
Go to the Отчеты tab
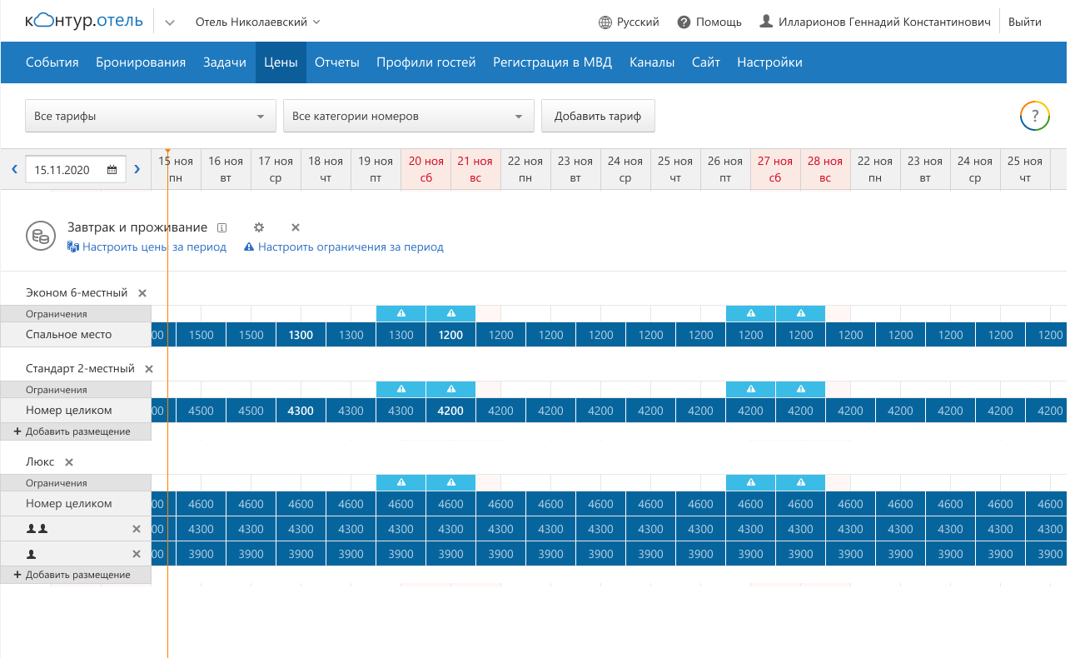[x=337, y=62]
